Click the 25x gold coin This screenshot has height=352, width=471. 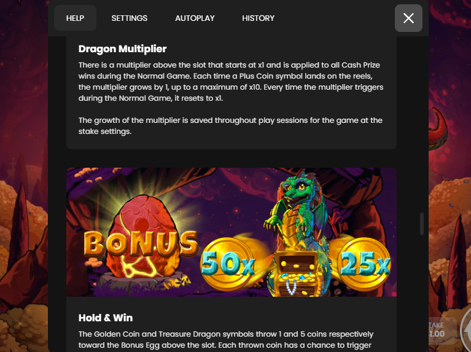click(x=364, y=264)
